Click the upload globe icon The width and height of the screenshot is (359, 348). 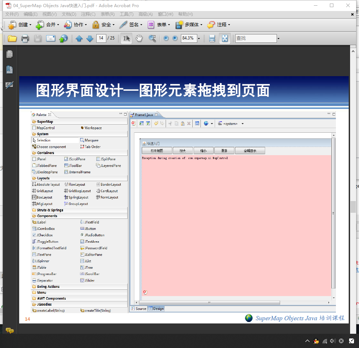pyautogui.click(x=63, y=38)
